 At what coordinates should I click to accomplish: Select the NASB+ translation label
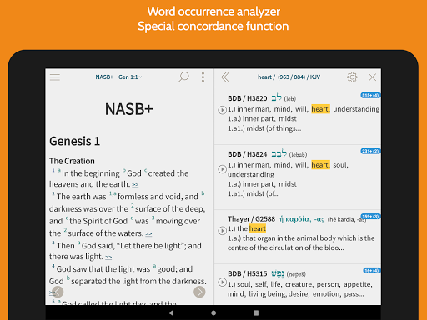(x=104, y=77)
